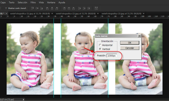
Task: Switch to serieFotografica (2).jpg tab
Action: pos(76,13)
